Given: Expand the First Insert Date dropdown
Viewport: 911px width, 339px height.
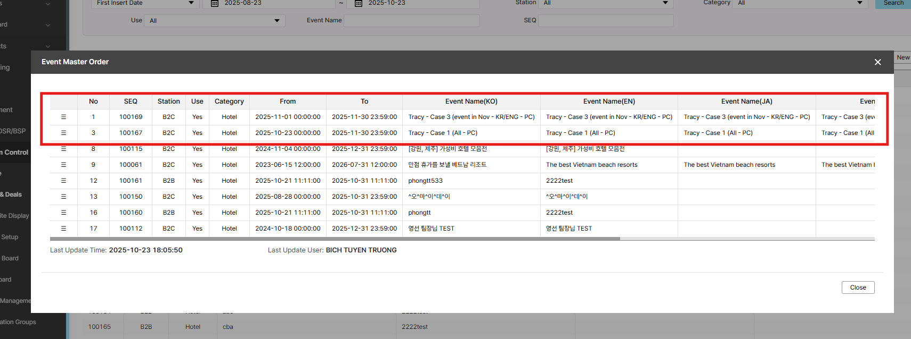Looking at the screenshot, I should tap(145, 3).
